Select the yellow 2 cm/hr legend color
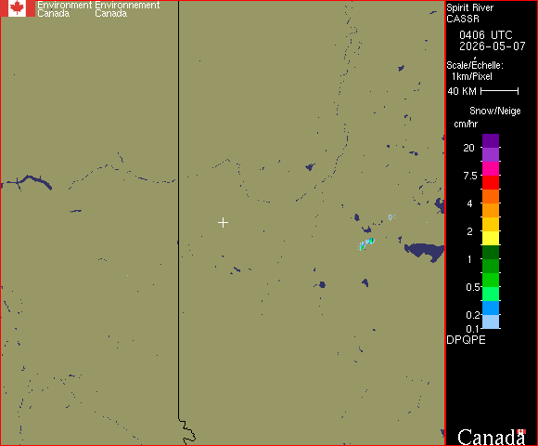 (x=491, y=238)
